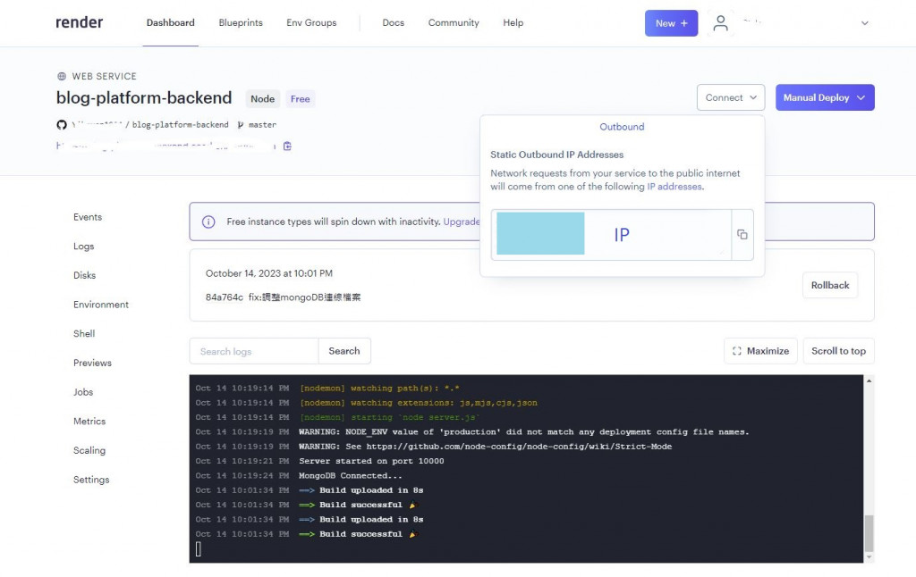
Task: Click the commit hash 84a764c
Action: [x=225, y=297]
